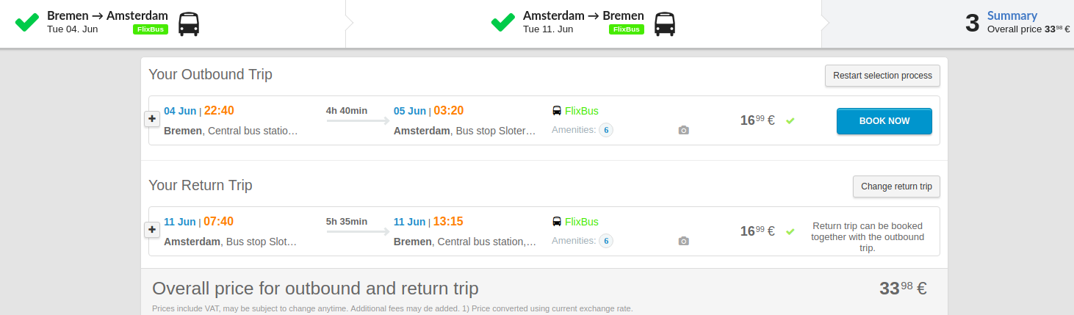Click the bus icon beside return FlixBus
1074x315 pixels.
pos(557,222)
